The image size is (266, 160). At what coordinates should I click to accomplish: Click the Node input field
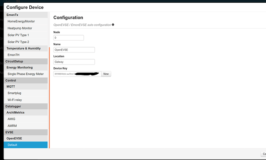[x=69, y=38]
